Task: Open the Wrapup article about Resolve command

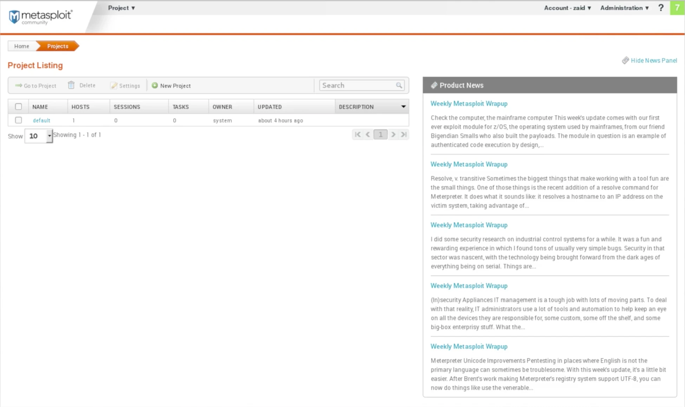Action: [x=469, y=164]
